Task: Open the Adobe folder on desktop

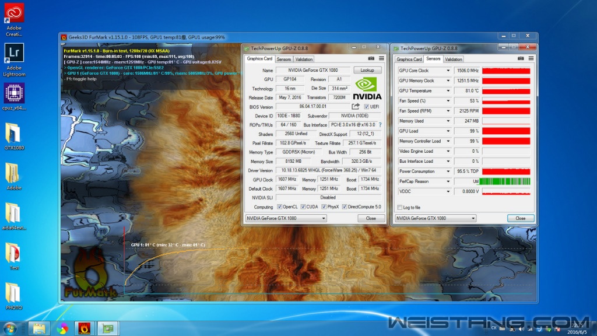Action: click(14, 176)
